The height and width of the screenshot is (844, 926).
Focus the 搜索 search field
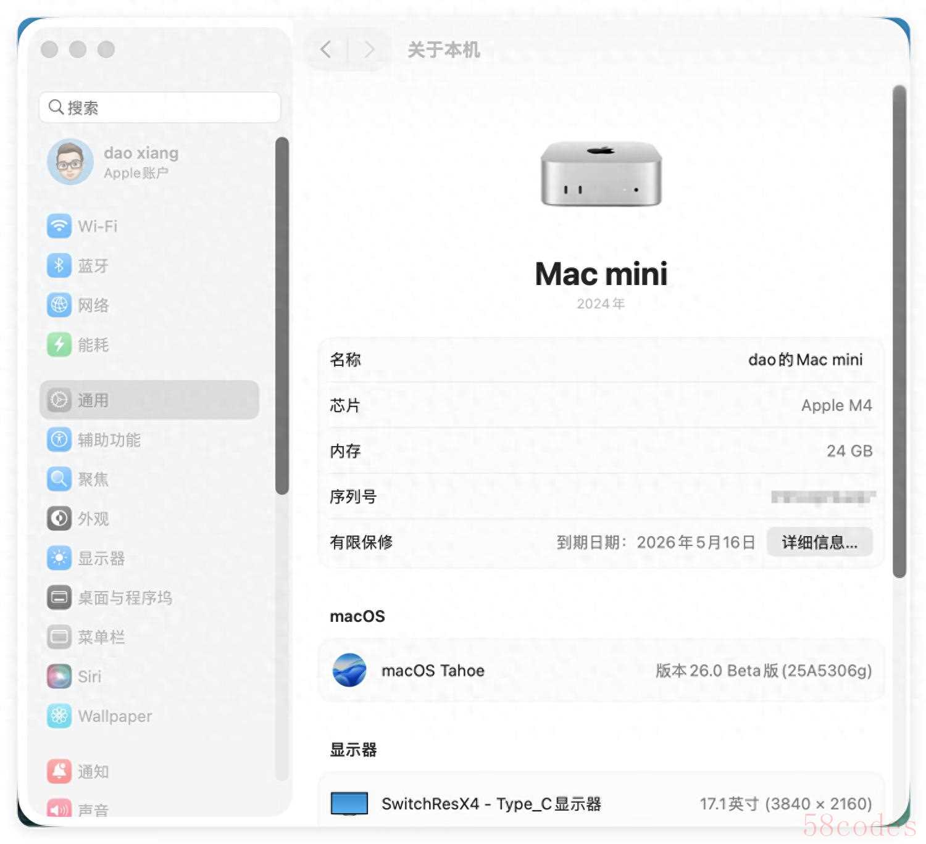(x=160, y=107)
